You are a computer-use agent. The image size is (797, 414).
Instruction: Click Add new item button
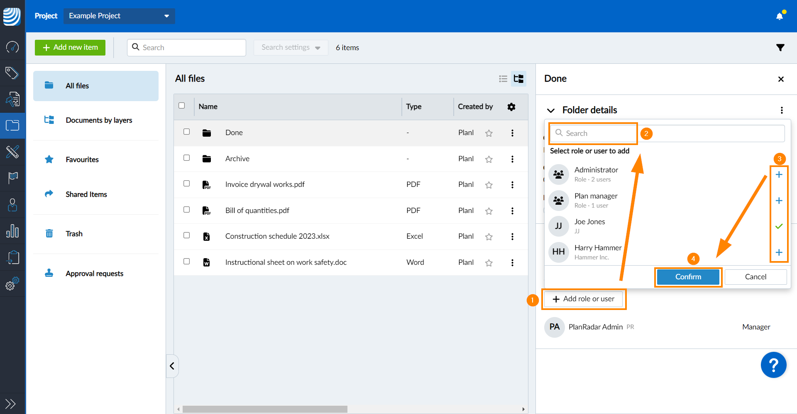coord(70,48)
